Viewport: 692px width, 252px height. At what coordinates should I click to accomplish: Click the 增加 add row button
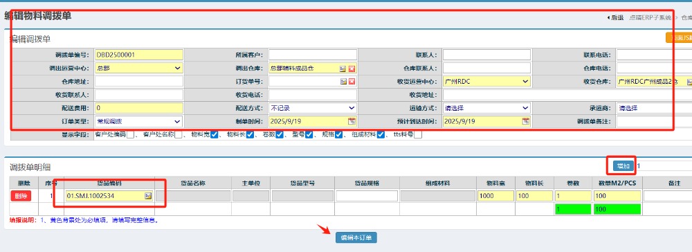(623, 166)
